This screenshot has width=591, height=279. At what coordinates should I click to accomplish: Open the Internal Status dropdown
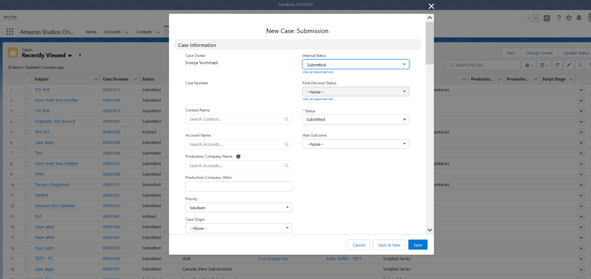point(356,65)
